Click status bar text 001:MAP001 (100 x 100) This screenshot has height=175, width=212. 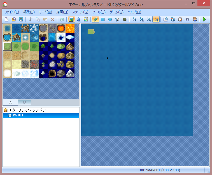(160, 170)
